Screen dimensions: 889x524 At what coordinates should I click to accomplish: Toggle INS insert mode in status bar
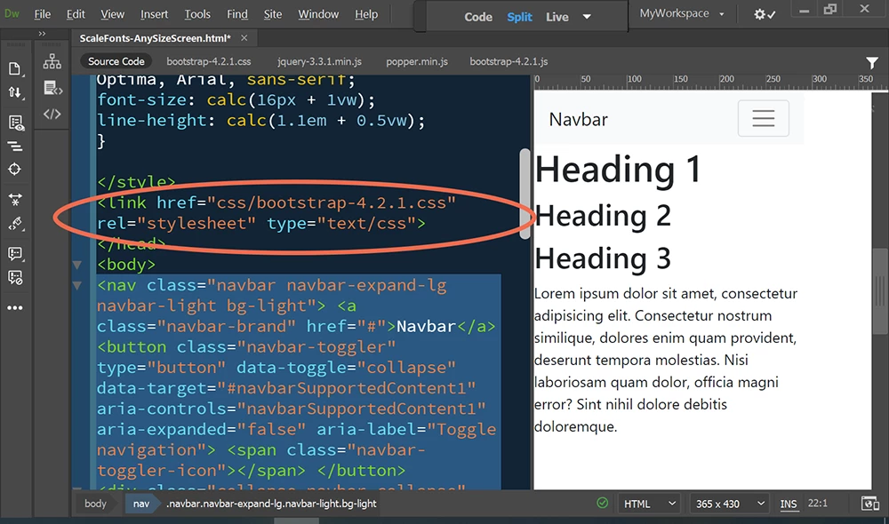(788, 504)
